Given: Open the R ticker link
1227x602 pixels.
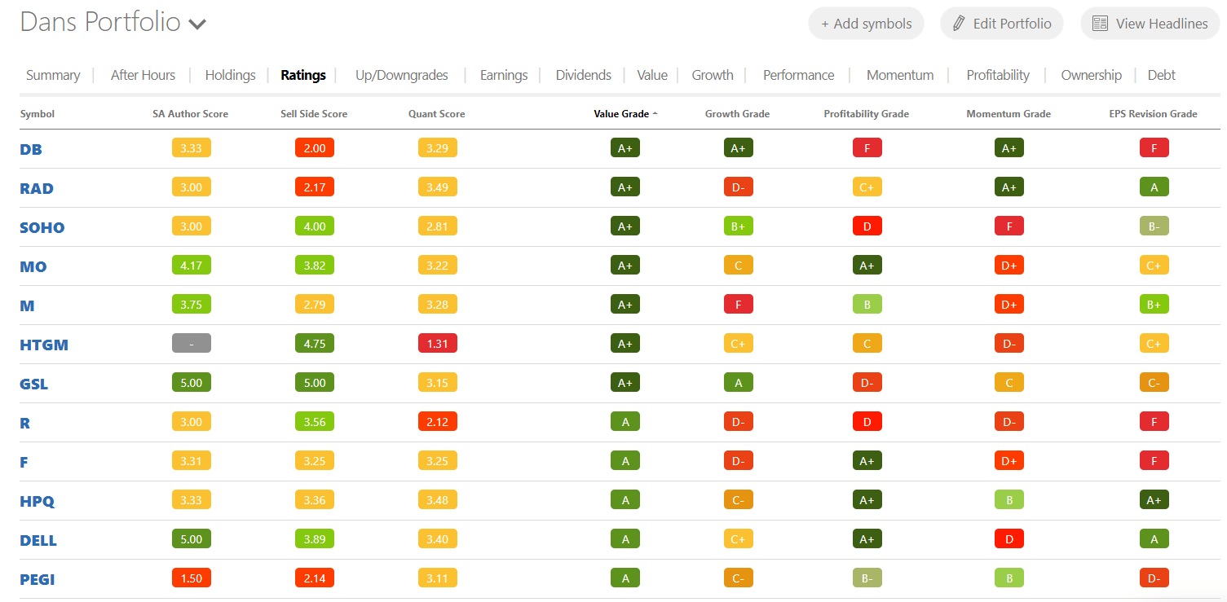Looking at the screenshot, I should coord(25,423).
